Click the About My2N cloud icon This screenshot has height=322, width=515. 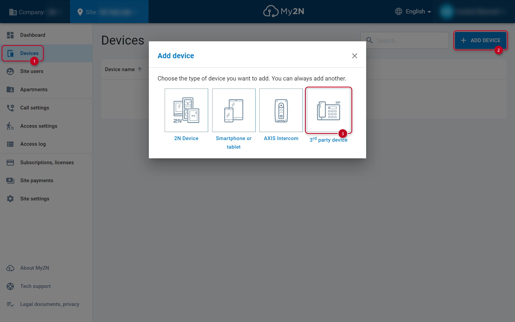10,268
